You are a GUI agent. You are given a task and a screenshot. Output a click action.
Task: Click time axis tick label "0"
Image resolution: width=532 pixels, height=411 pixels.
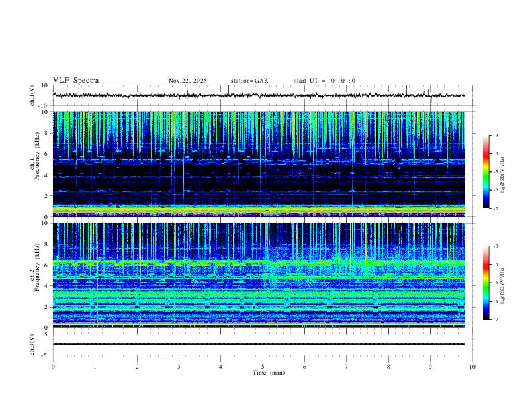click(x=53, y=367)
